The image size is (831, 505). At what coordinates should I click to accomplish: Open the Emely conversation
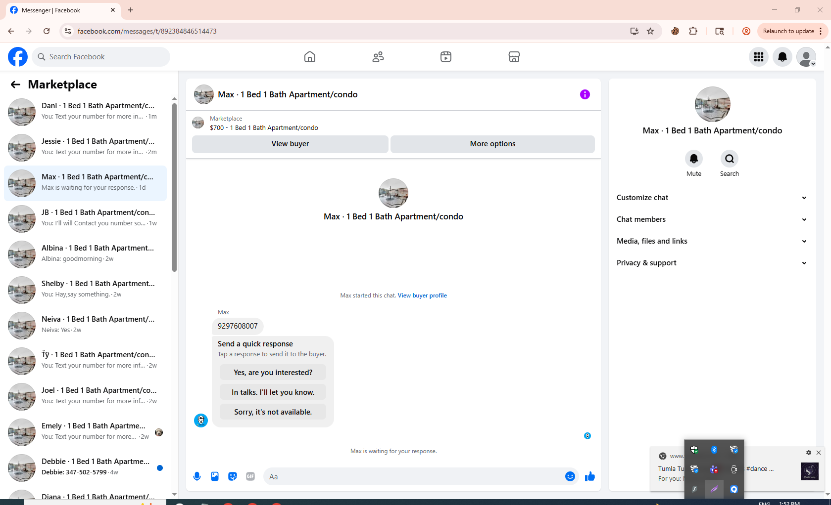[x=85, y=432]
